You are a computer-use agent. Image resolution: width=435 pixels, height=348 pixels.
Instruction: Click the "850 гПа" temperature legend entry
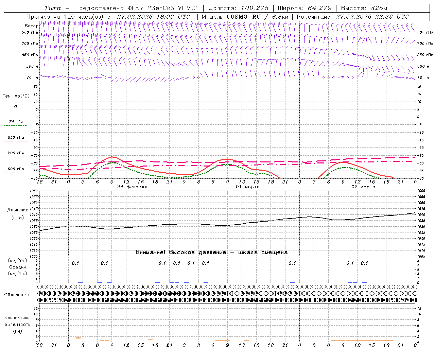16,138
